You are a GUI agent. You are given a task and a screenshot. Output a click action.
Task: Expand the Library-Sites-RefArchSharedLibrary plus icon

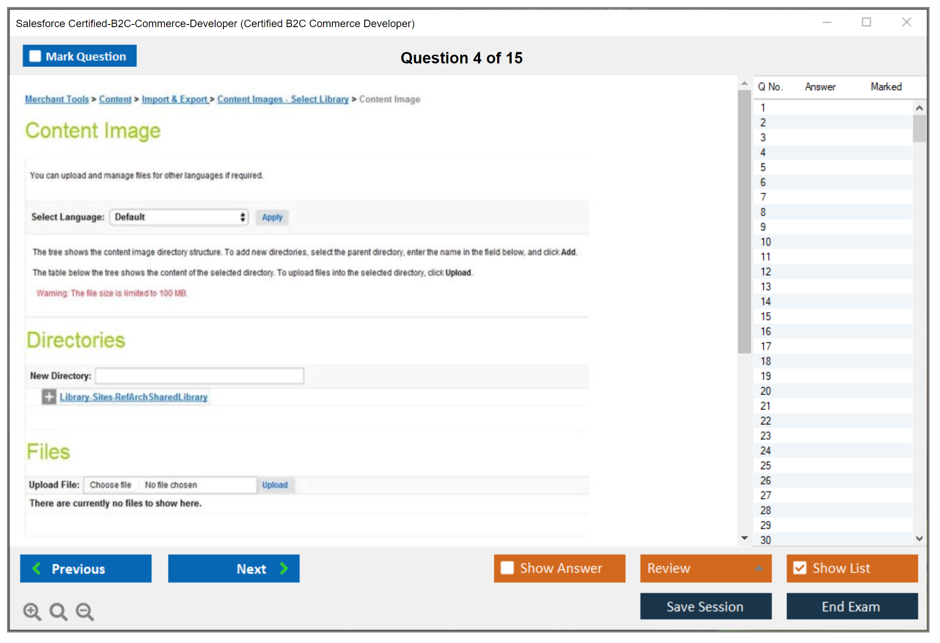click(49, 397)
